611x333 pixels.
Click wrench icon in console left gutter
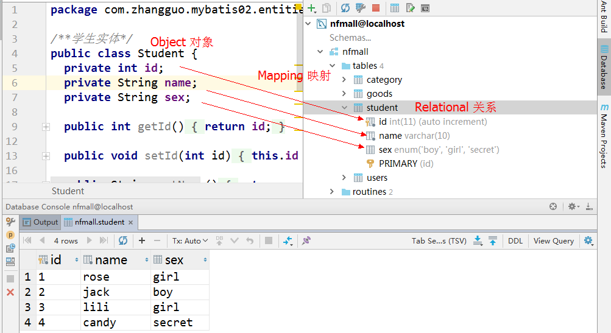(10, 222)
